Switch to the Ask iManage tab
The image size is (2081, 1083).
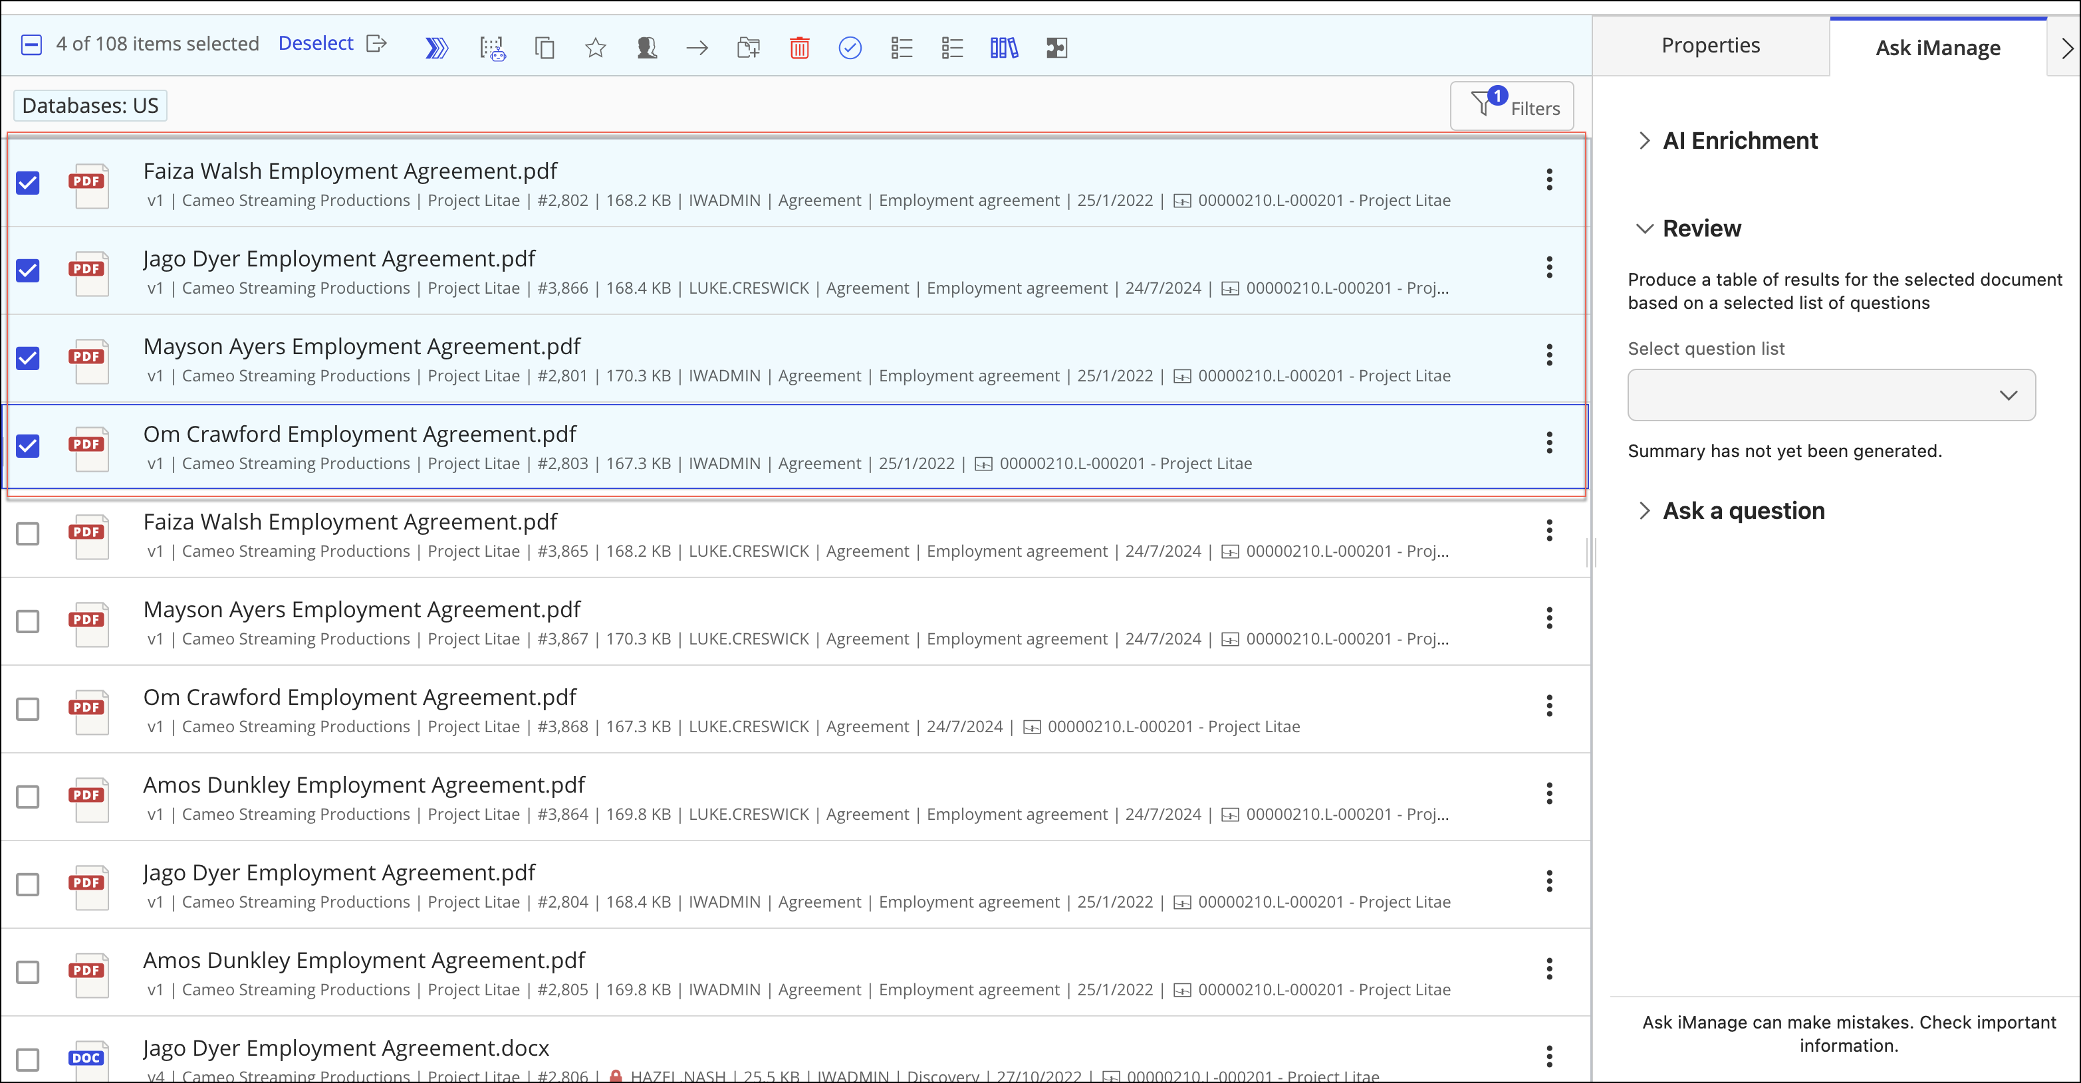[1938, 48]
